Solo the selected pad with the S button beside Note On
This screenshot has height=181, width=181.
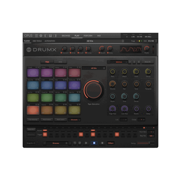click(134, 62)
